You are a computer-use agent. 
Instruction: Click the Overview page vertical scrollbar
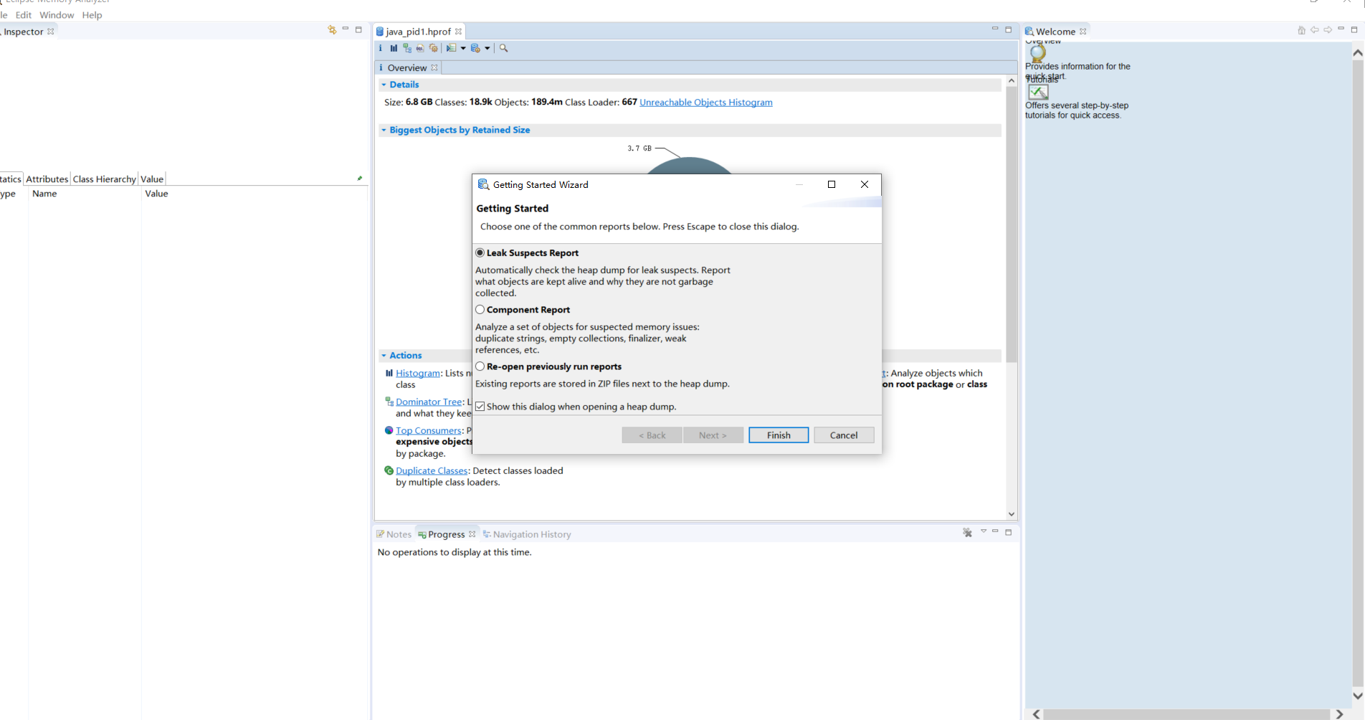click(x=1012, y=224)
